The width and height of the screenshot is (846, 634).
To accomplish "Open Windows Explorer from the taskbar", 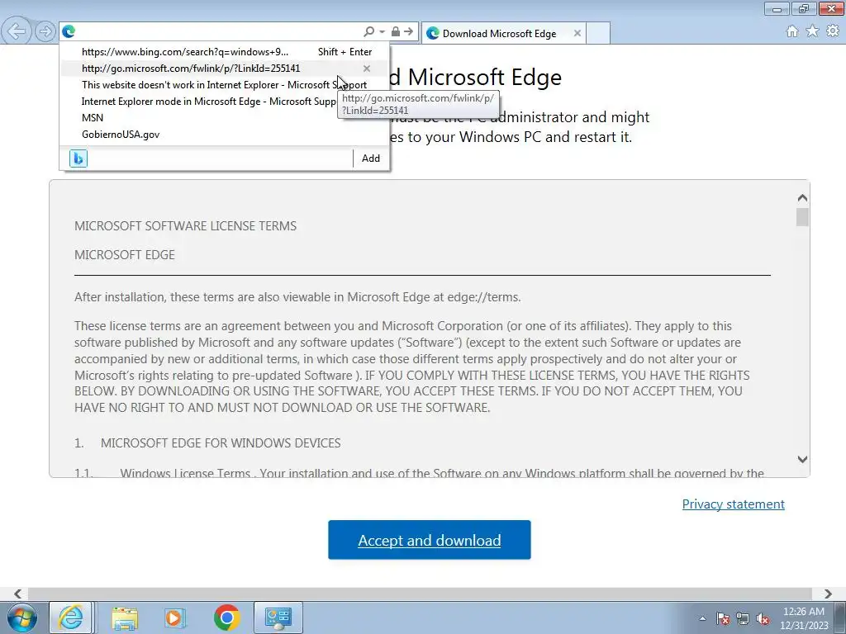I will point(125,617).
